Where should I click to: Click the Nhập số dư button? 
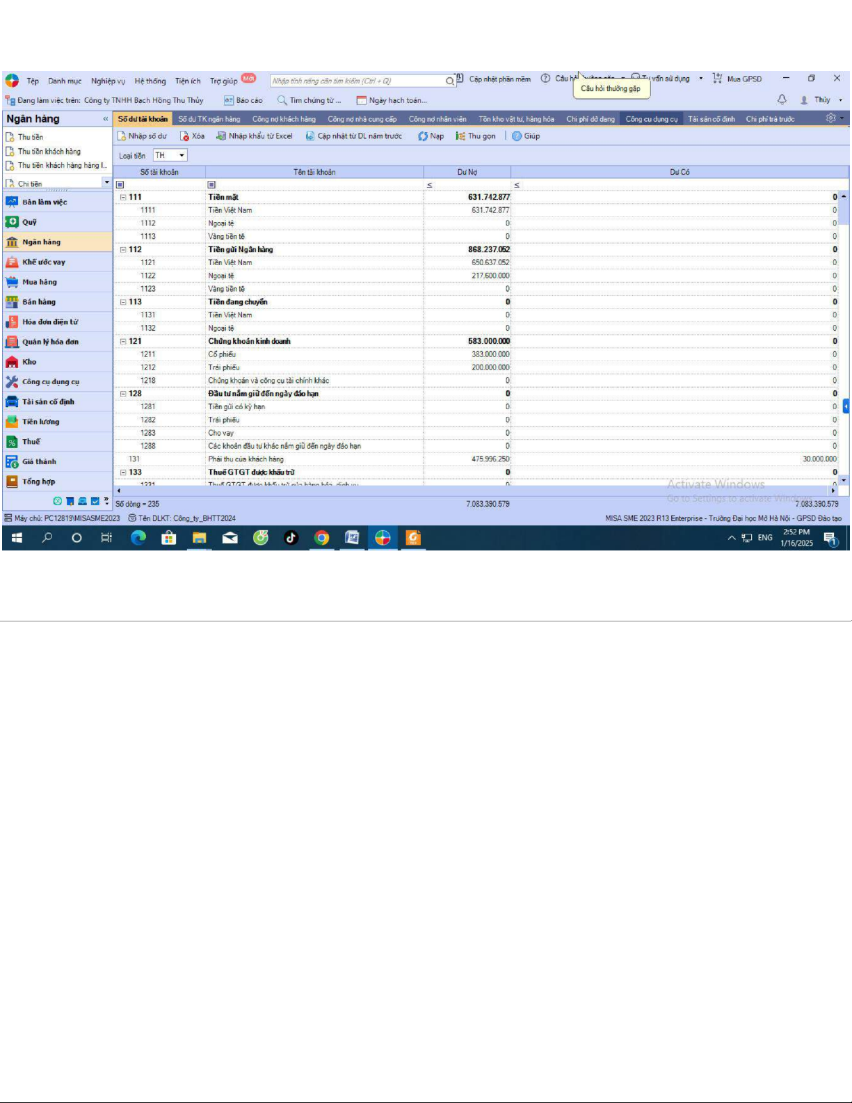coord(142,136)
